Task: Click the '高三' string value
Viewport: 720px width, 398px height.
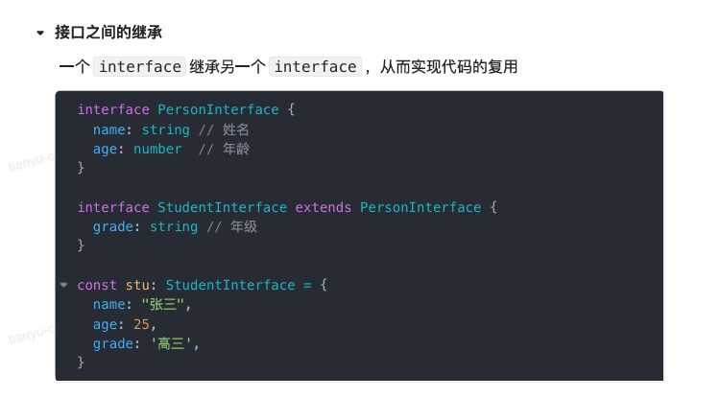Action: point(177,343)
